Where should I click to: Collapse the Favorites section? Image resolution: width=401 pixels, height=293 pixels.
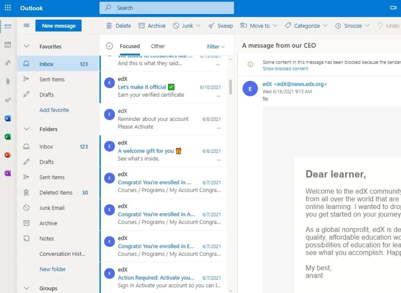pyautogui.click(x=26, y=46)
